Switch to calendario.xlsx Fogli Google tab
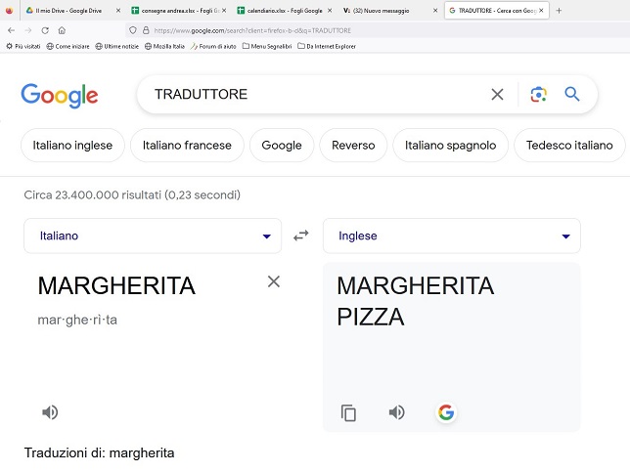The height and width of the screenshot is (472, 630). (285, 11)
